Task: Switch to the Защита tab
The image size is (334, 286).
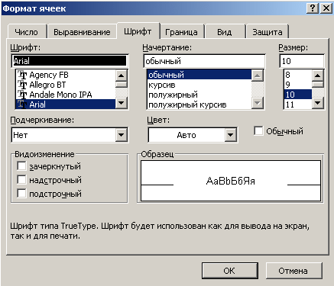Action: point(268,32)
